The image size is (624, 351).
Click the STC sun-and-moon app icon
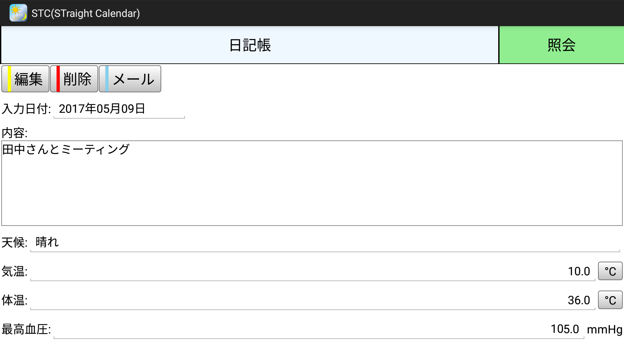coord(18,13)
